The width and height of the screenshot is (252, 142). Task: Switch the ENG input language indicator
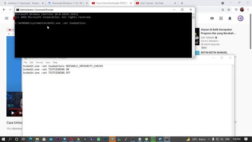coord(228,139)
